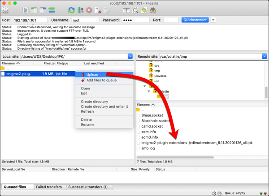Toggle the message log display icon
Image resolution: width=269 pixels, height=196 pixels.
pyautogui.click(x=26, y=10)
